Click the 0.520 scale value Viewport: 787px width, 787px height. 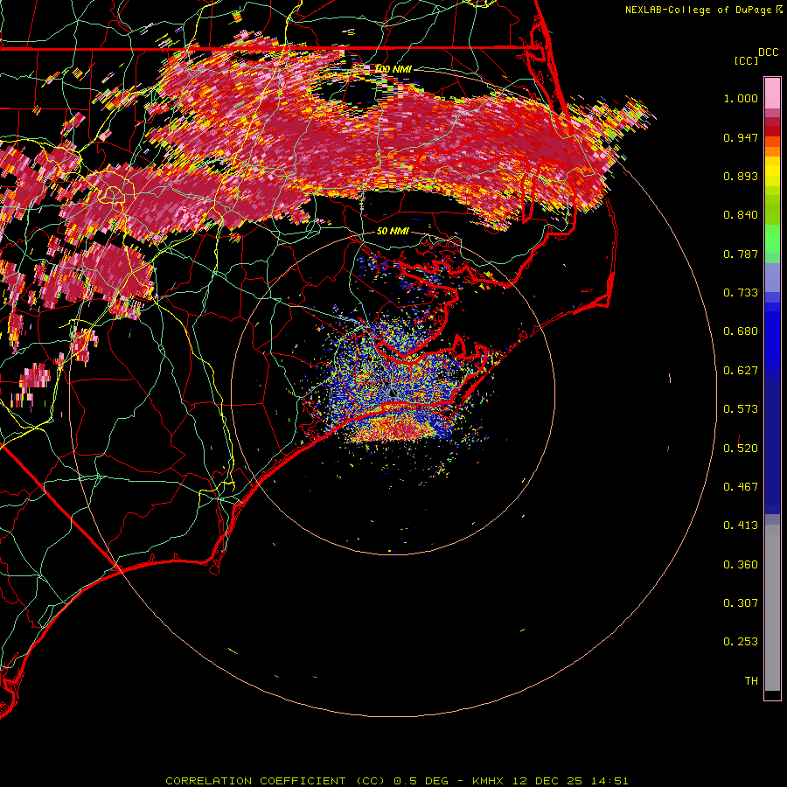coord(741,449)
